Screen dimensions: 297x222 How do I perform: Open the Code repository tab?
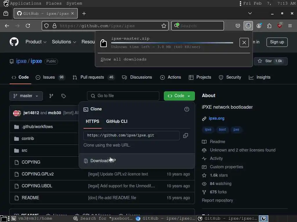pyautogui.click(x=20, y=77)
